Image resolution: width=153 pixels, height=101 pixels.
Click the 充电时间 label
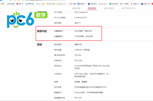coord(58,61)
